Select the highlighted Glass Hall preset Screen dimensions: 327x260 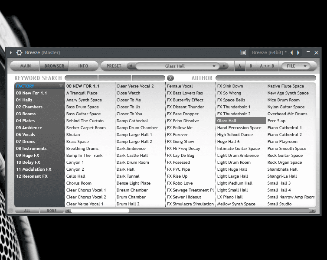point(241,121)
